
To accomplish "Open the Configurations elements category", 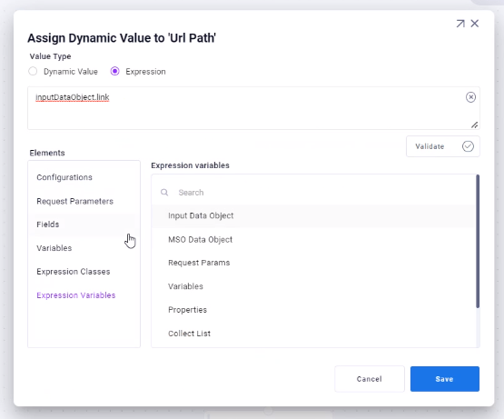I will 64,177.
